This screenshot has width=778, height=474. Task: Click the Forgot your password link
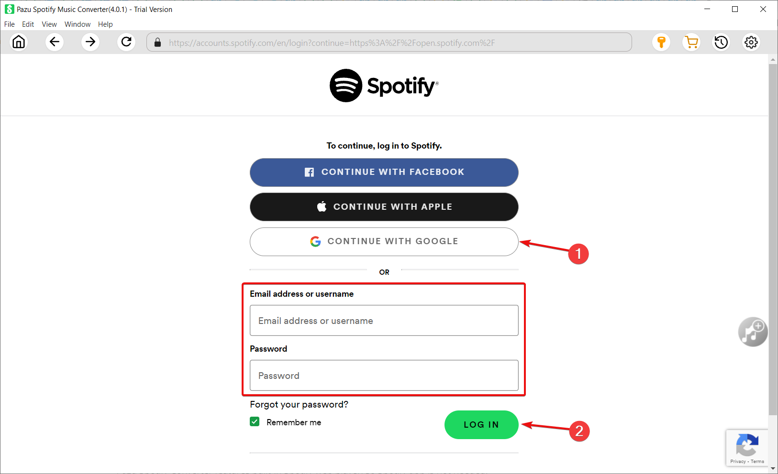299,405
